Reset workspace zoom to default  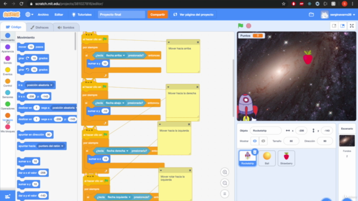pos(225,194)
